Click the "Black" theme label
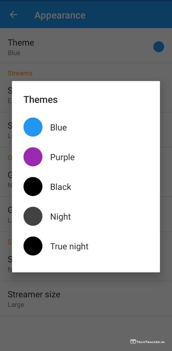The height and width of the screenshot is (351, 172). click(61, 187)
